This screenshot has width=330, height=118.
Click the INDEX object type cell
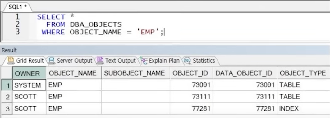coord(304,109)
